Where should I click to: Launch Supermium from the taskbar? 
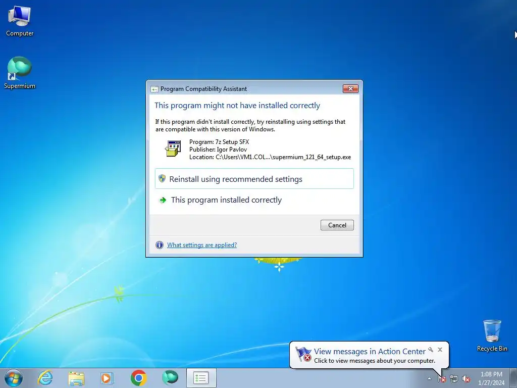[170, 378]
